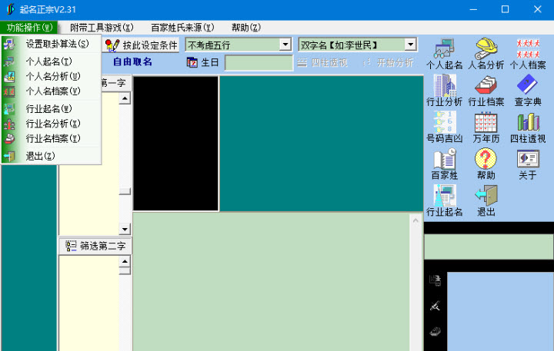Open 行业档案 tray icon
Viewport: 554px width, 351px height.
(x=486, y=91)
